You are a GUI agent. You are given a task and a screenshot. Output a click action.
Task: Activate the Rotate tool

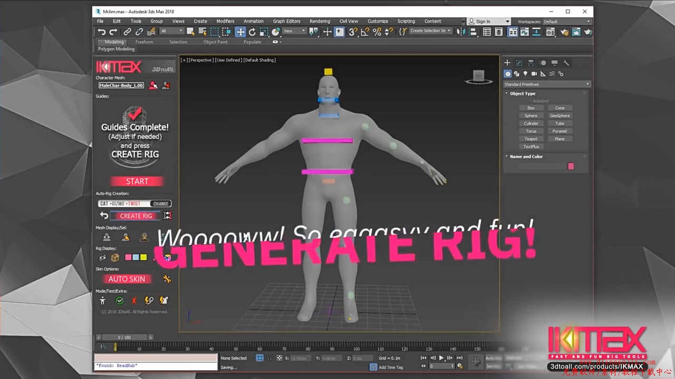(252, 32)
